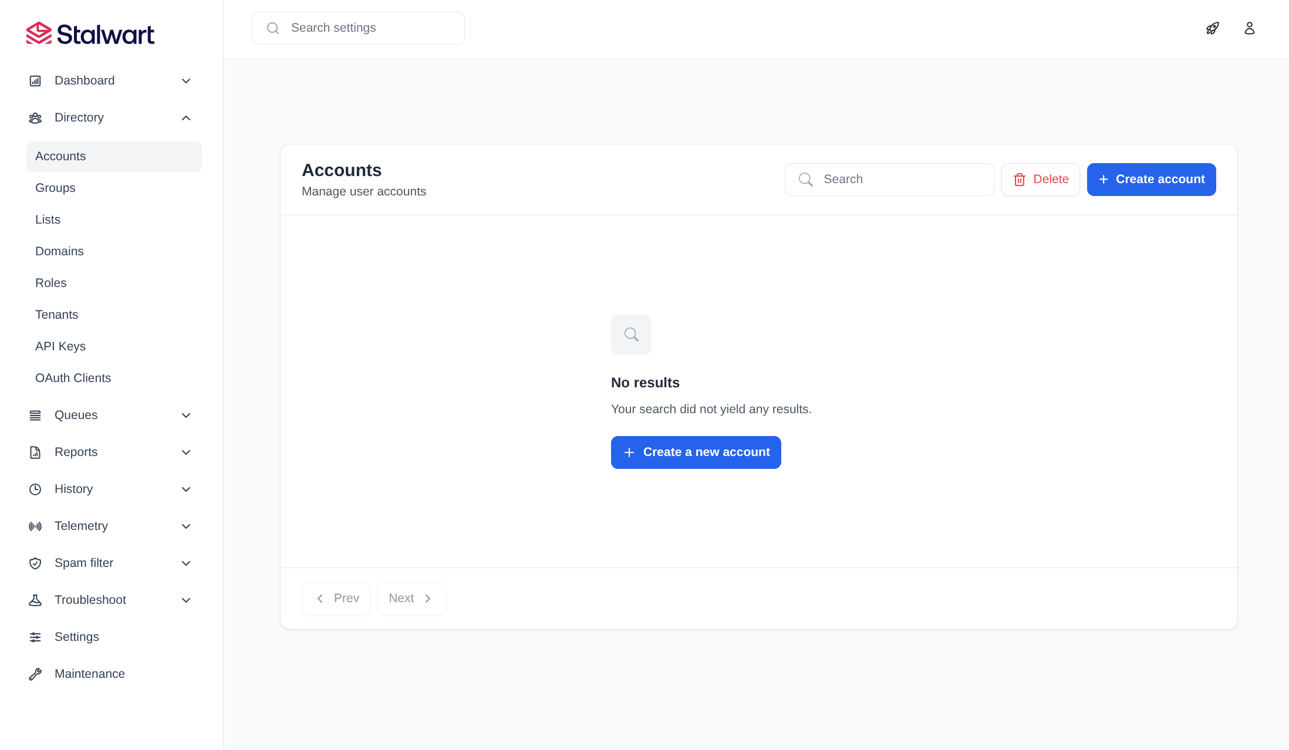Select the Dashboard bar chart icon

pyautogui.click(x=35, y=80)
